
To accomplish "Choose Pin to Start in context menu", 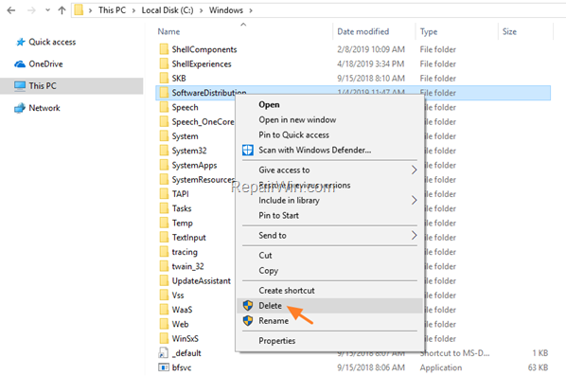I will pos(329,216).
